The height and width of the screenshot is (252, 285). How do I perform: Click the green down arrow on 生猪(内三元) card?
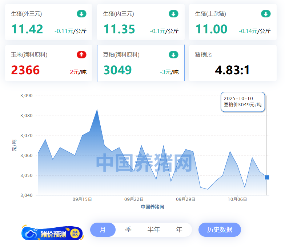tap(173, 14)
